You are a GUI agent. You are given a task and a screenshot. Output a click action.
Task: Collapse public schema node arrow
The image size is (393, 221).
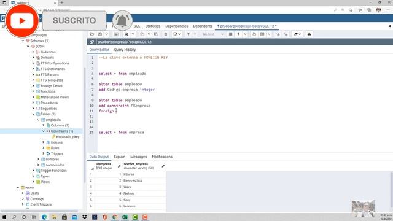click(x=28, y=47)
